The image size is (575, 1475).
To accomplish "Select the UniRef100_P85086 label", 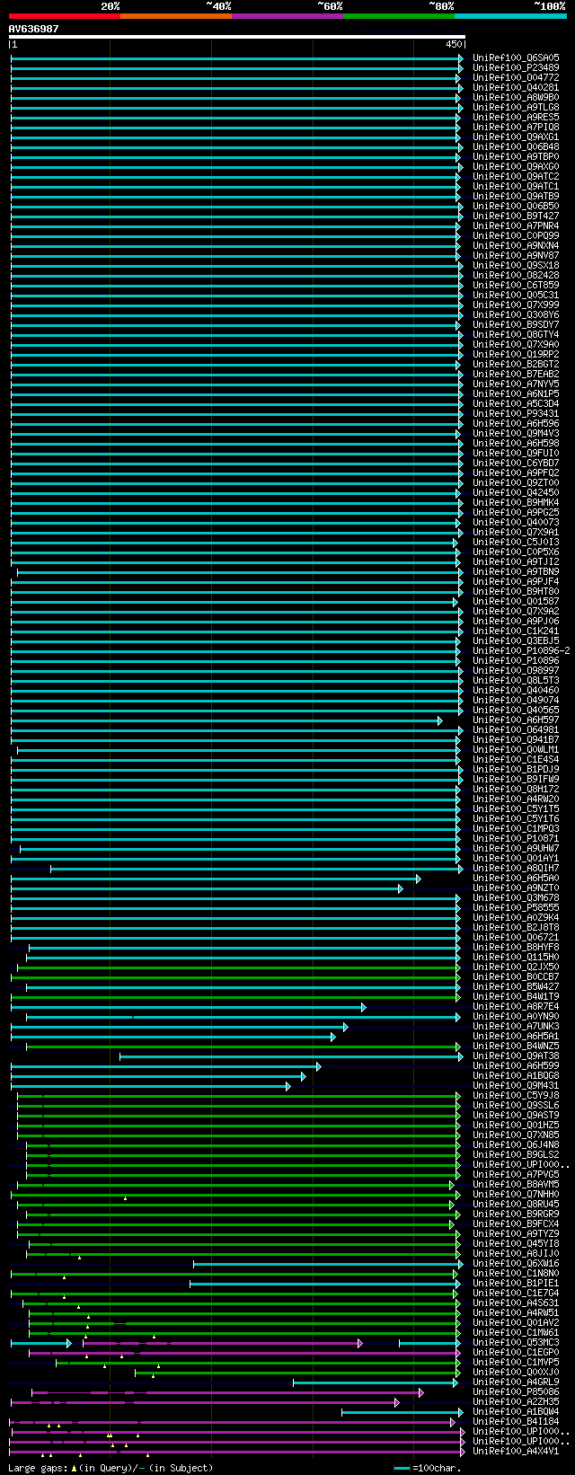I will 516,1391.
